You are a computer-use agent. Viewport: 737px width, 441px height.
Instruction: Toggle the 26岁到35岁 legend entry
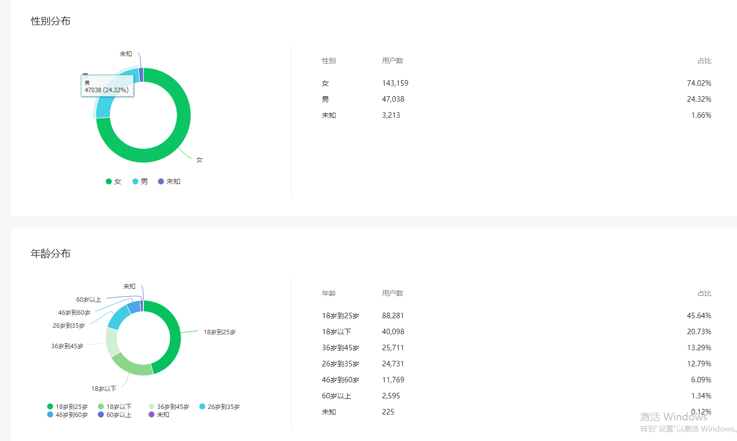click(x=220, y=407)
